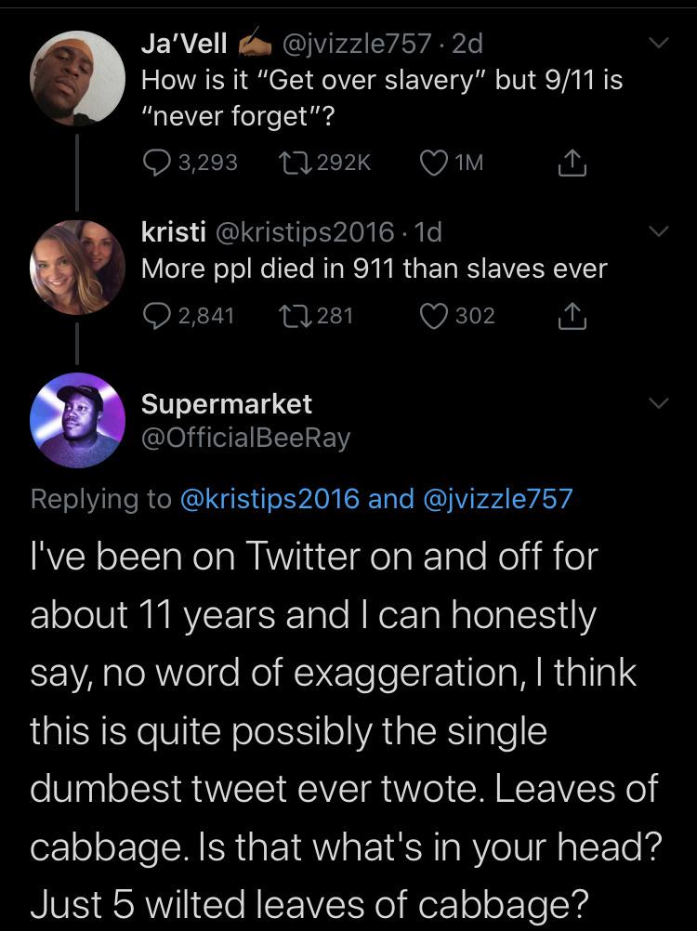Viewport: 697px width, 931px height.
Task: Open more options chevron on Ja'Vell's tweet
Action: point(660,41)
